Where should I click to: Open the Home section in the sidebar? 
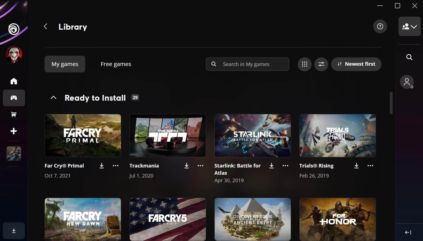tap(13, 81)
